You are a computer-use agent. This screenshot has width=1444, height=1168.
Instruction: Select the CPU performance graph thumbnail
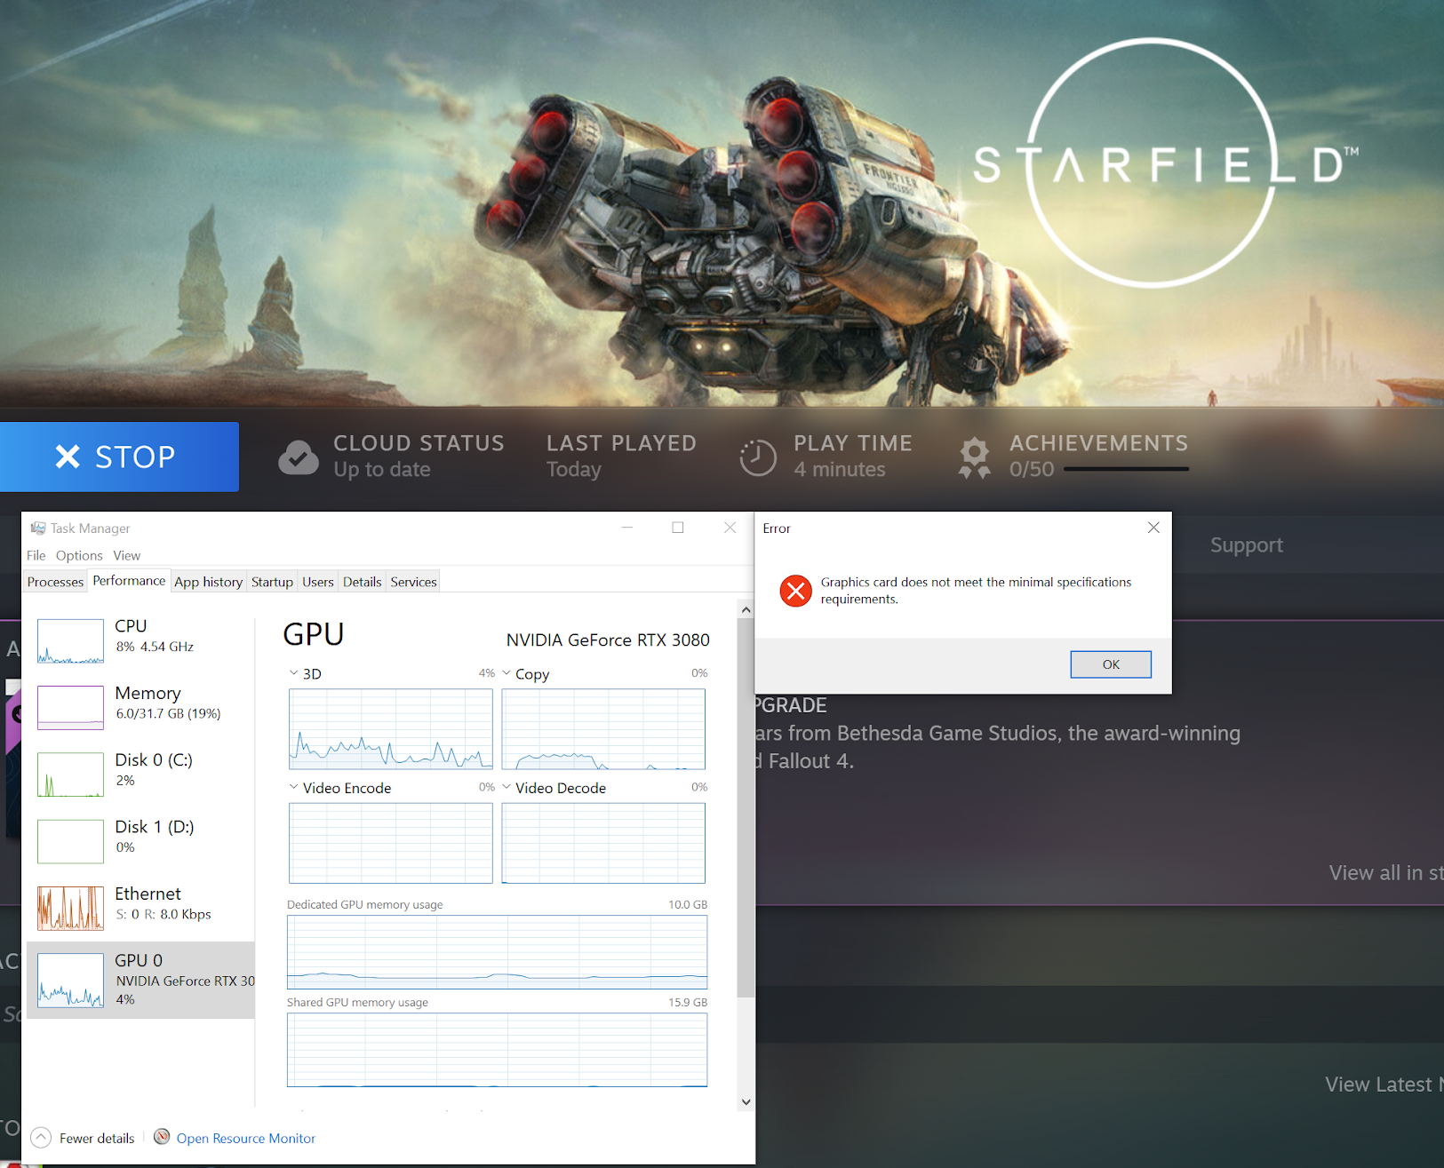(70, 640)
